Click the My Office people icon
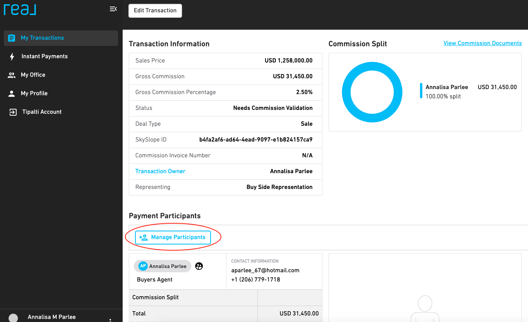Image resolution: width=528 pixels, height=322 pixels. point(12,75)
